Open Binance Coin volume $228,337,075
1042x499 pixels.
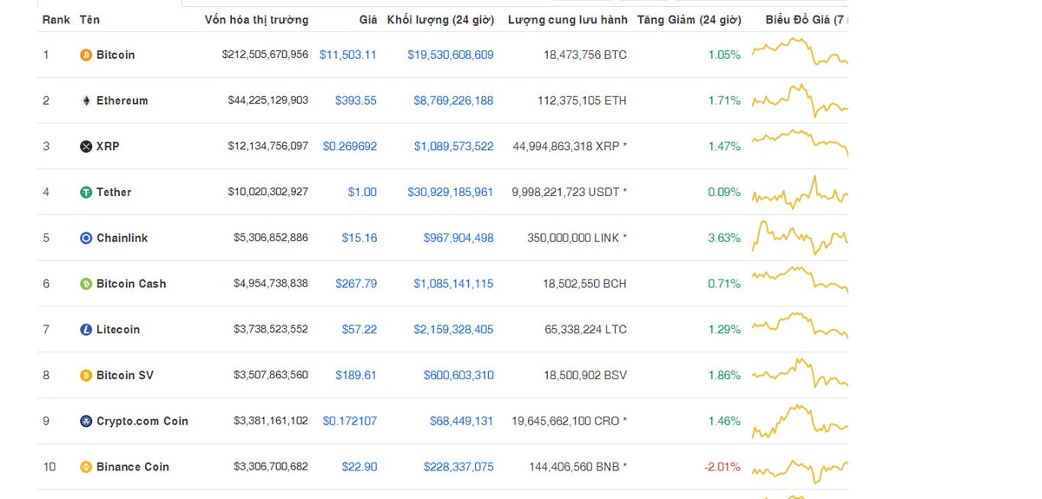458,467
